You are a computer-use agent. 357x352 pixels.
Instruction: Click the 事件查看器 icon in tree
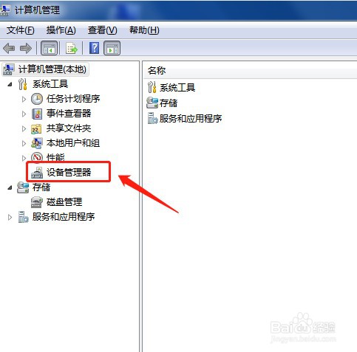37,114
